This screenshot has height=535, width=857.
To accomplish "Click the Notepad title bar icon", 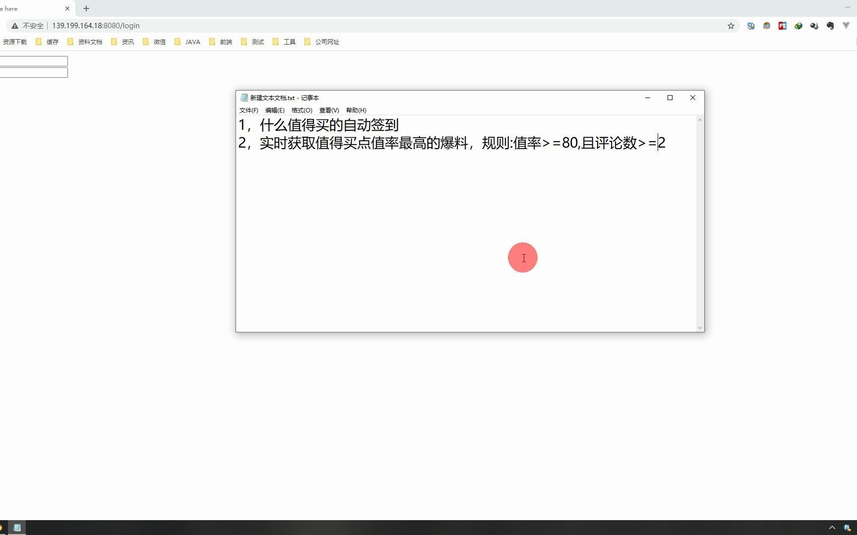I will pyautogui.click(x=244, y=98).
